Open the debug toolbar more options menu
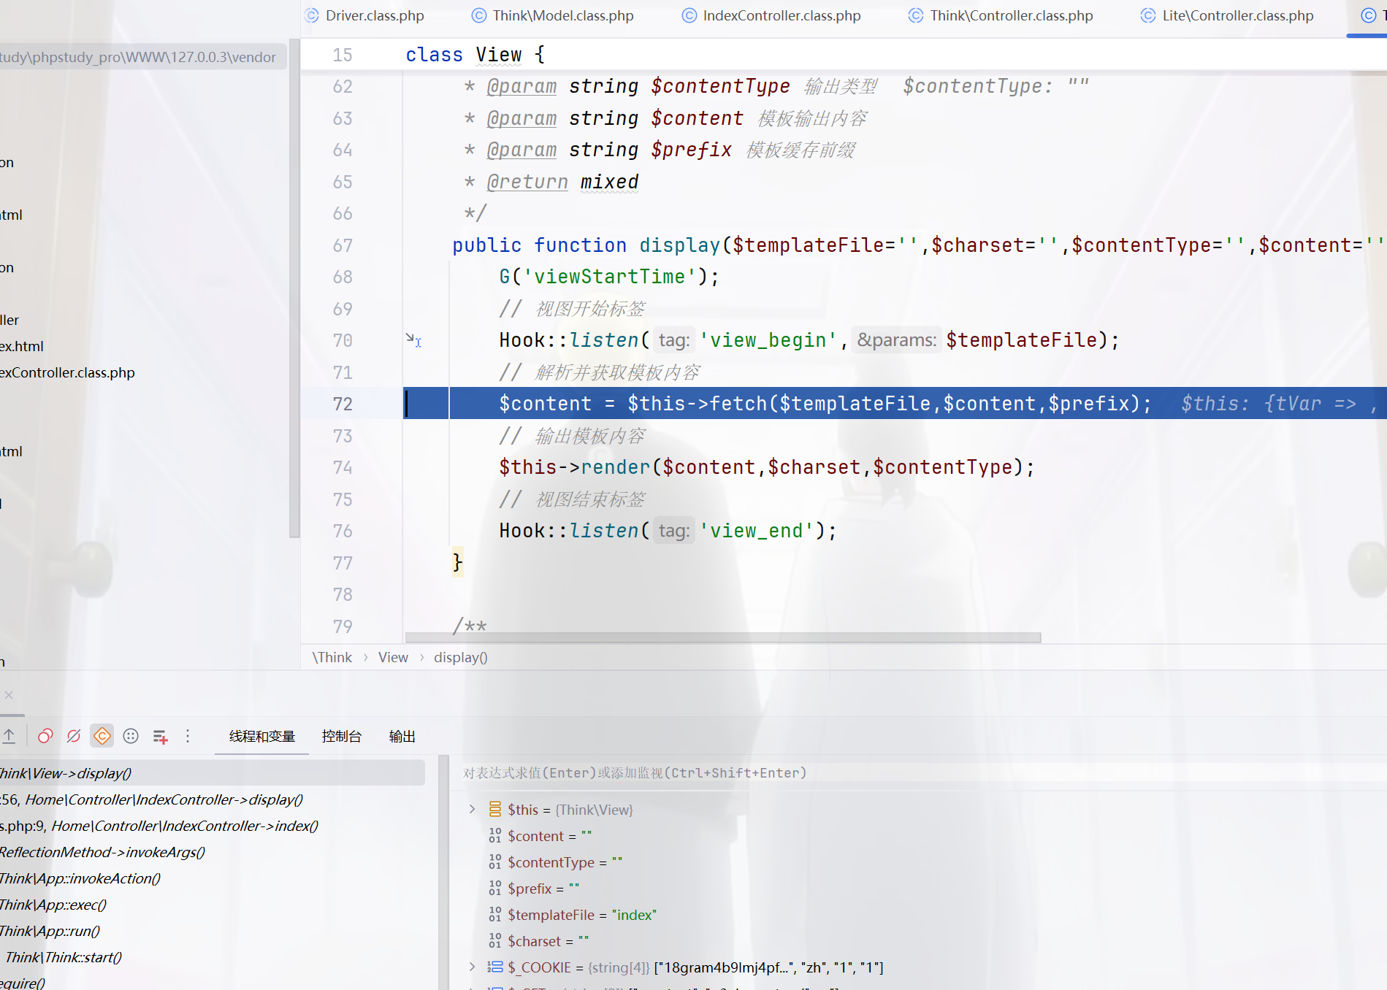The height and width of the screenshot is (990, 1387). point(188,736)
